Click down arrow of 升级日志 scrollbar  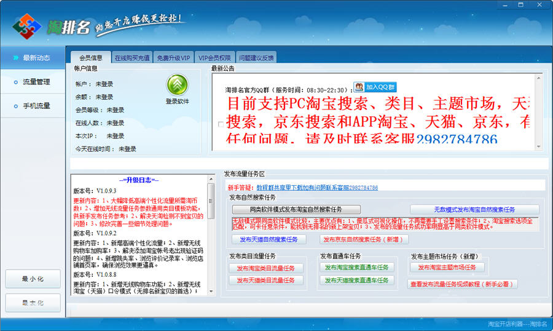211,291
